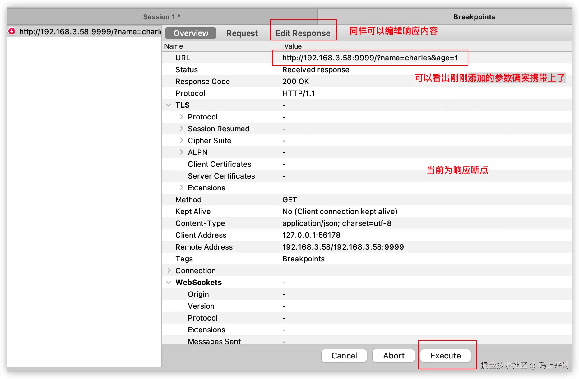The image size is (579, 379).
Task: Expand the ALPN details
Action: 182,152
